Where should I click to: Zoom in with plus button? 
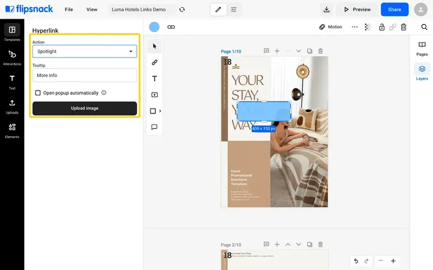click(x=393, y=260)
